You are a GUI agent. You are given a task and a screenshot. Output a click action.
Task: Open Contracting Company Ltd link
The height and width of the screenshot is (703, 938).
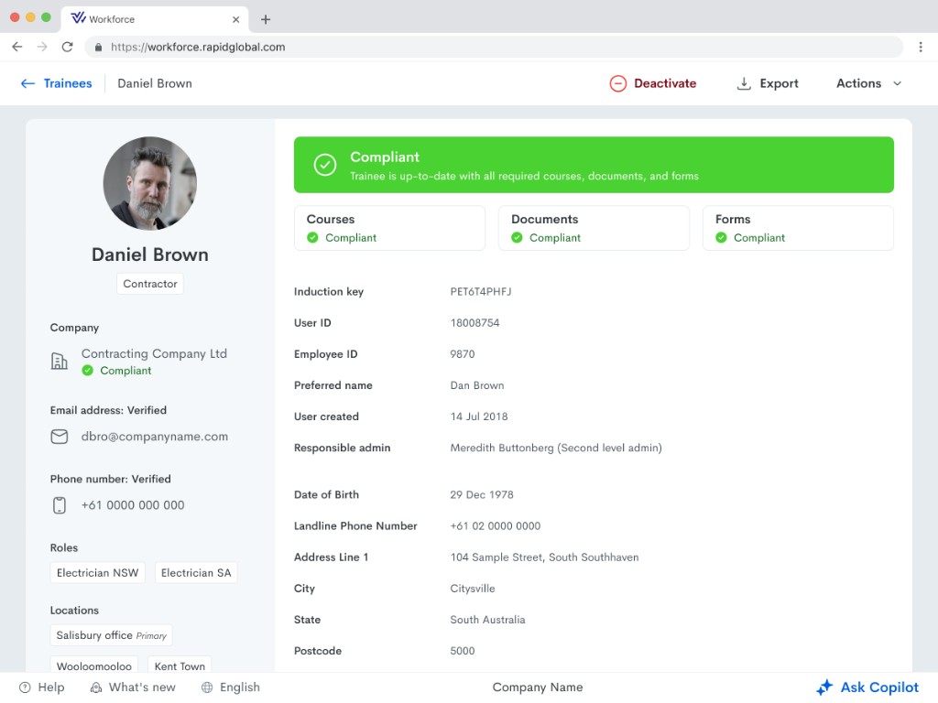click(154, 354)
